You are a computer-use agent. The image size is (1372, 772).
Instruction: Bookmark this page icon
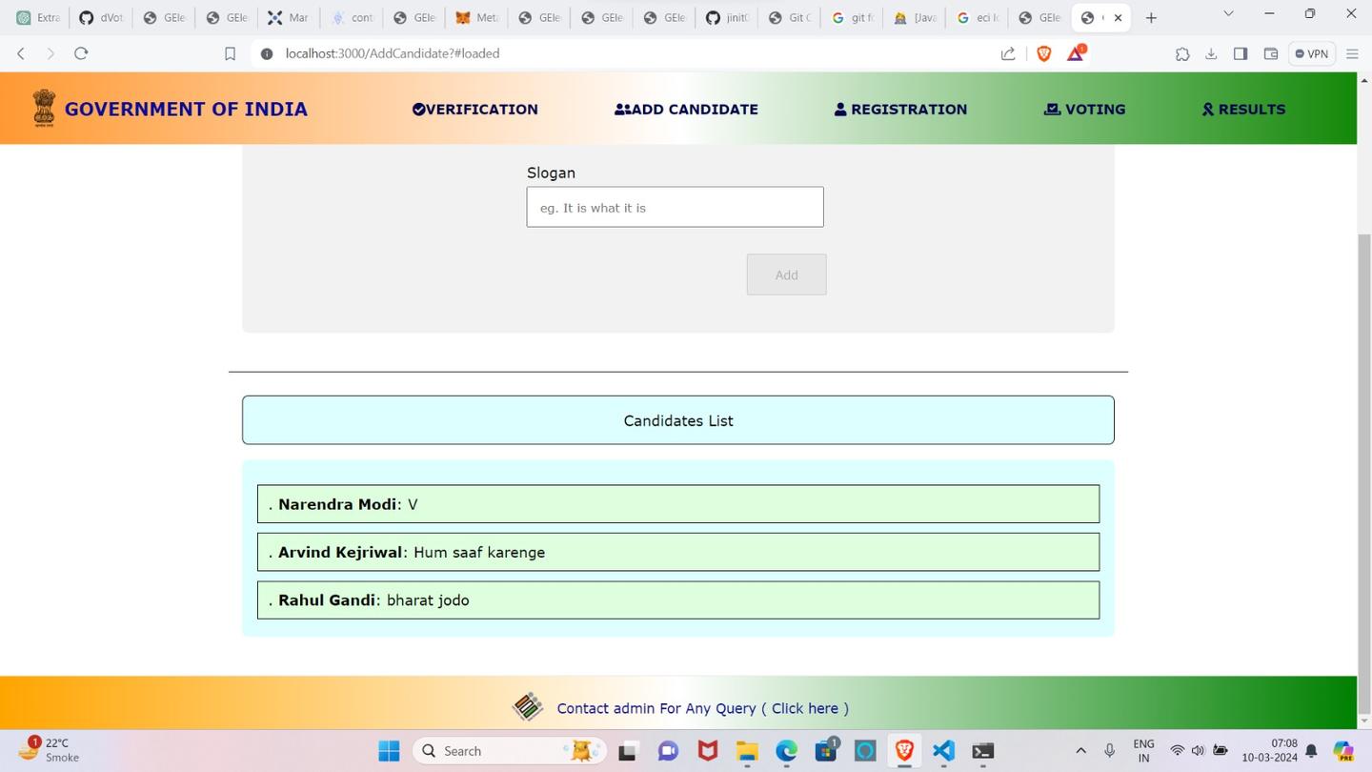click(x=230, y=53)
